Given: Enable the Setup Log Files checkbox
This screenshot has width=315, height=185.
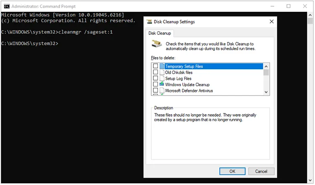Looking at the screenshot, I should point(156,78).
